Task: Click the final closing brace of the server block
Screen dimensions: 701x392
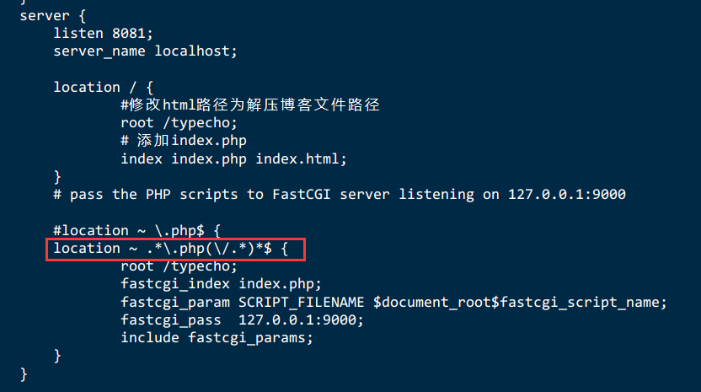Action: coord(24,374)
